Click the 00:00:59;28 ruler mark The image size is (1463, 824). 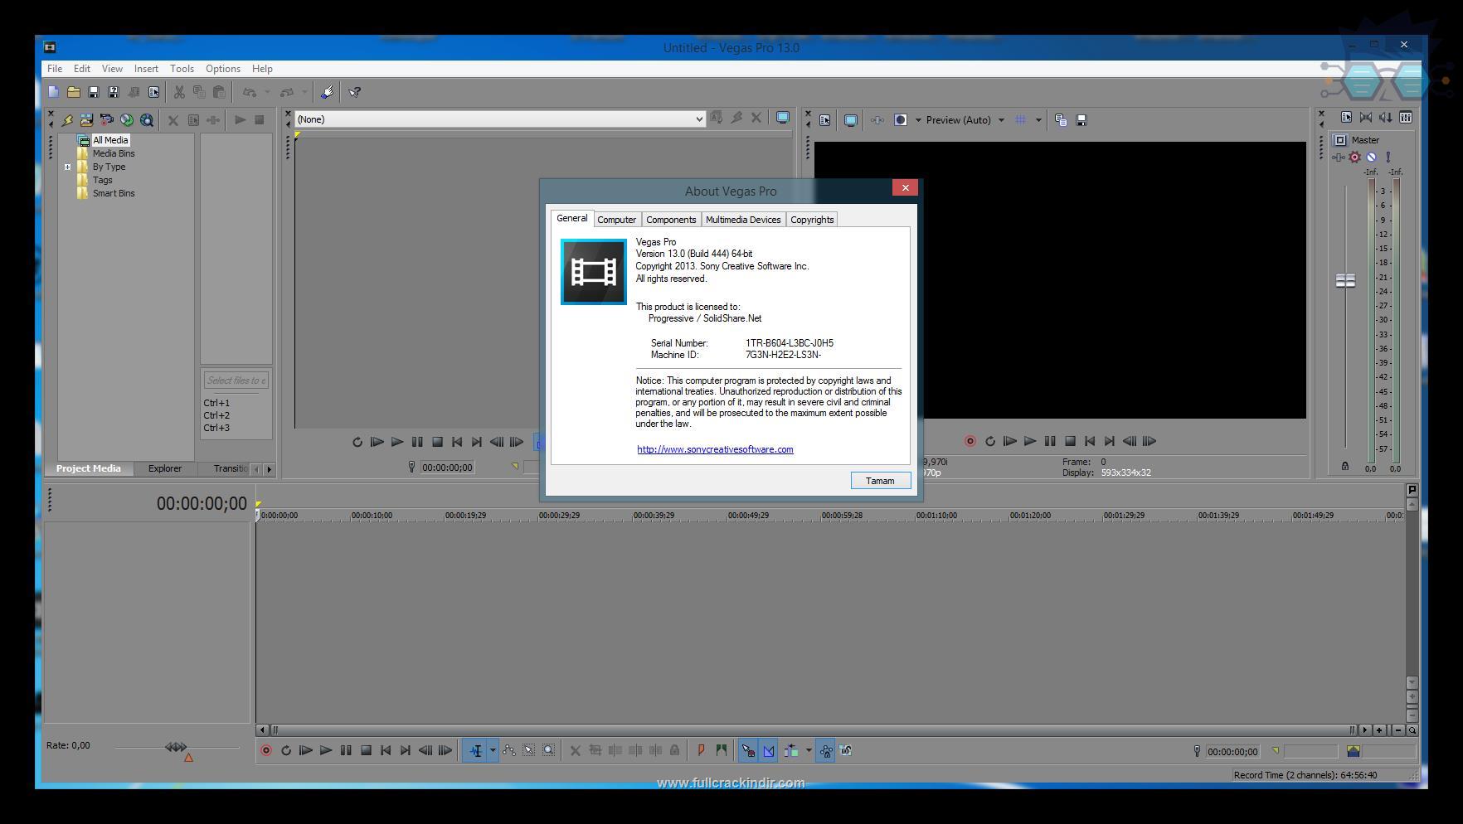842,516
